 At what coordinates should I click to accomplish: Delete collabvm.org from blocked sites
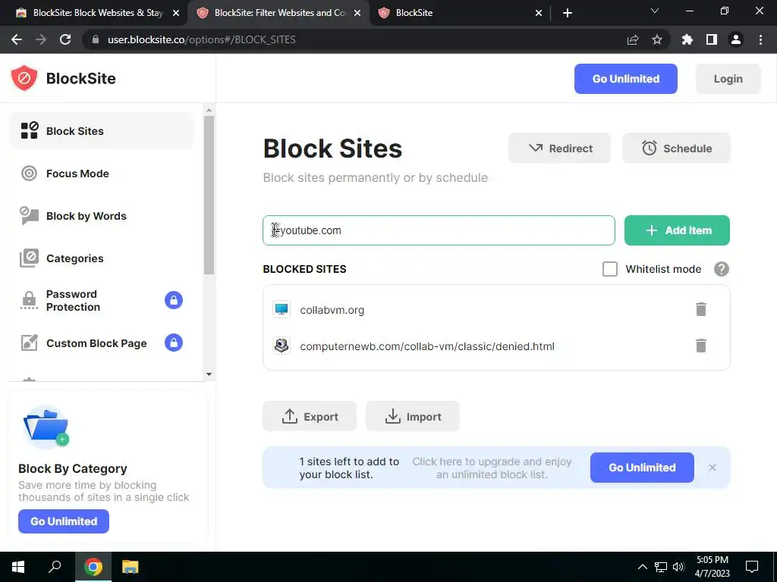(x=700, y=309)
